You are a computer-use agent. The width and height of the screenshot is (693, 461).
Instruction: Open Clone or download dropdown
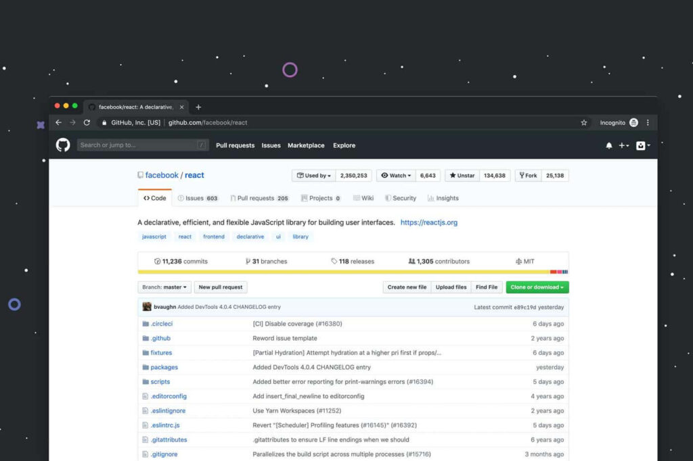point(537,287)
